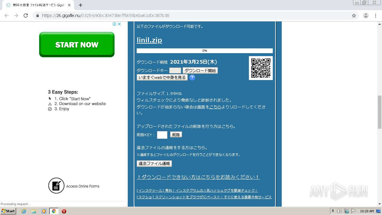This screenshot has width=382, height=215.
Task: Open the File Explorer taskbar icon
Action: 34,211
